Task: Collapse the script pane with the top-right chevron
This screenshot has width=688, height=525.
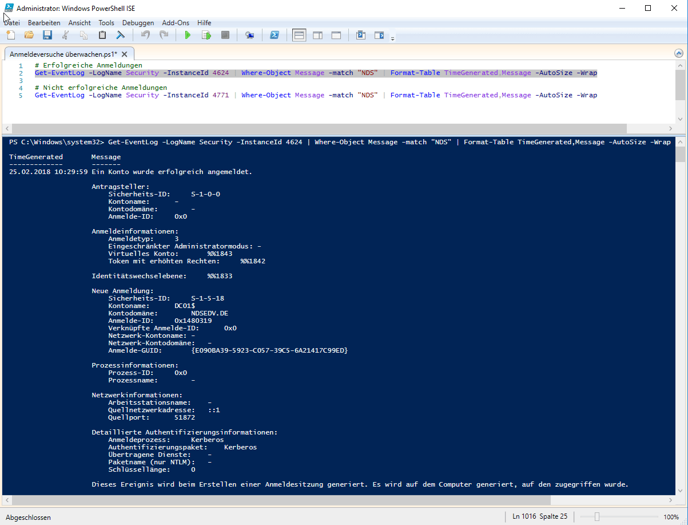Action: [679, 53]
